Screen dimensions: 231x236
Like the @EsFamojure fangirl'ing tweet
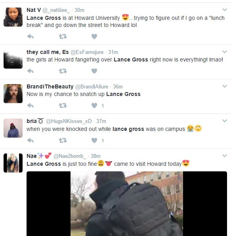pos(94,71)
